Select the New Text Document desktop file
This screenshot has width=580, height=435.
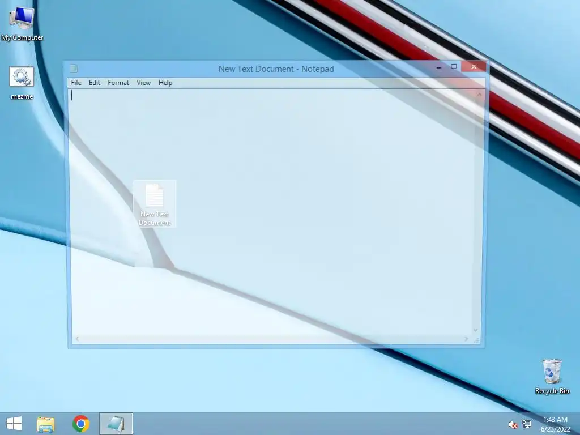[x=155, y=204]
